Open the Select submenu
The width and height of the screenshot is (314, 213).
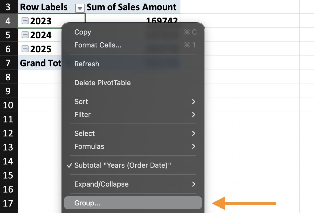85,133
